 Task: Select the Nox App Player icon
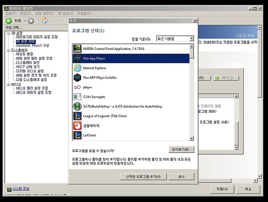click(77, 58)
